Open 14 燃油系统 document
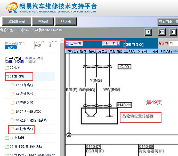This screenshot has width=178, height=156. 24,94
